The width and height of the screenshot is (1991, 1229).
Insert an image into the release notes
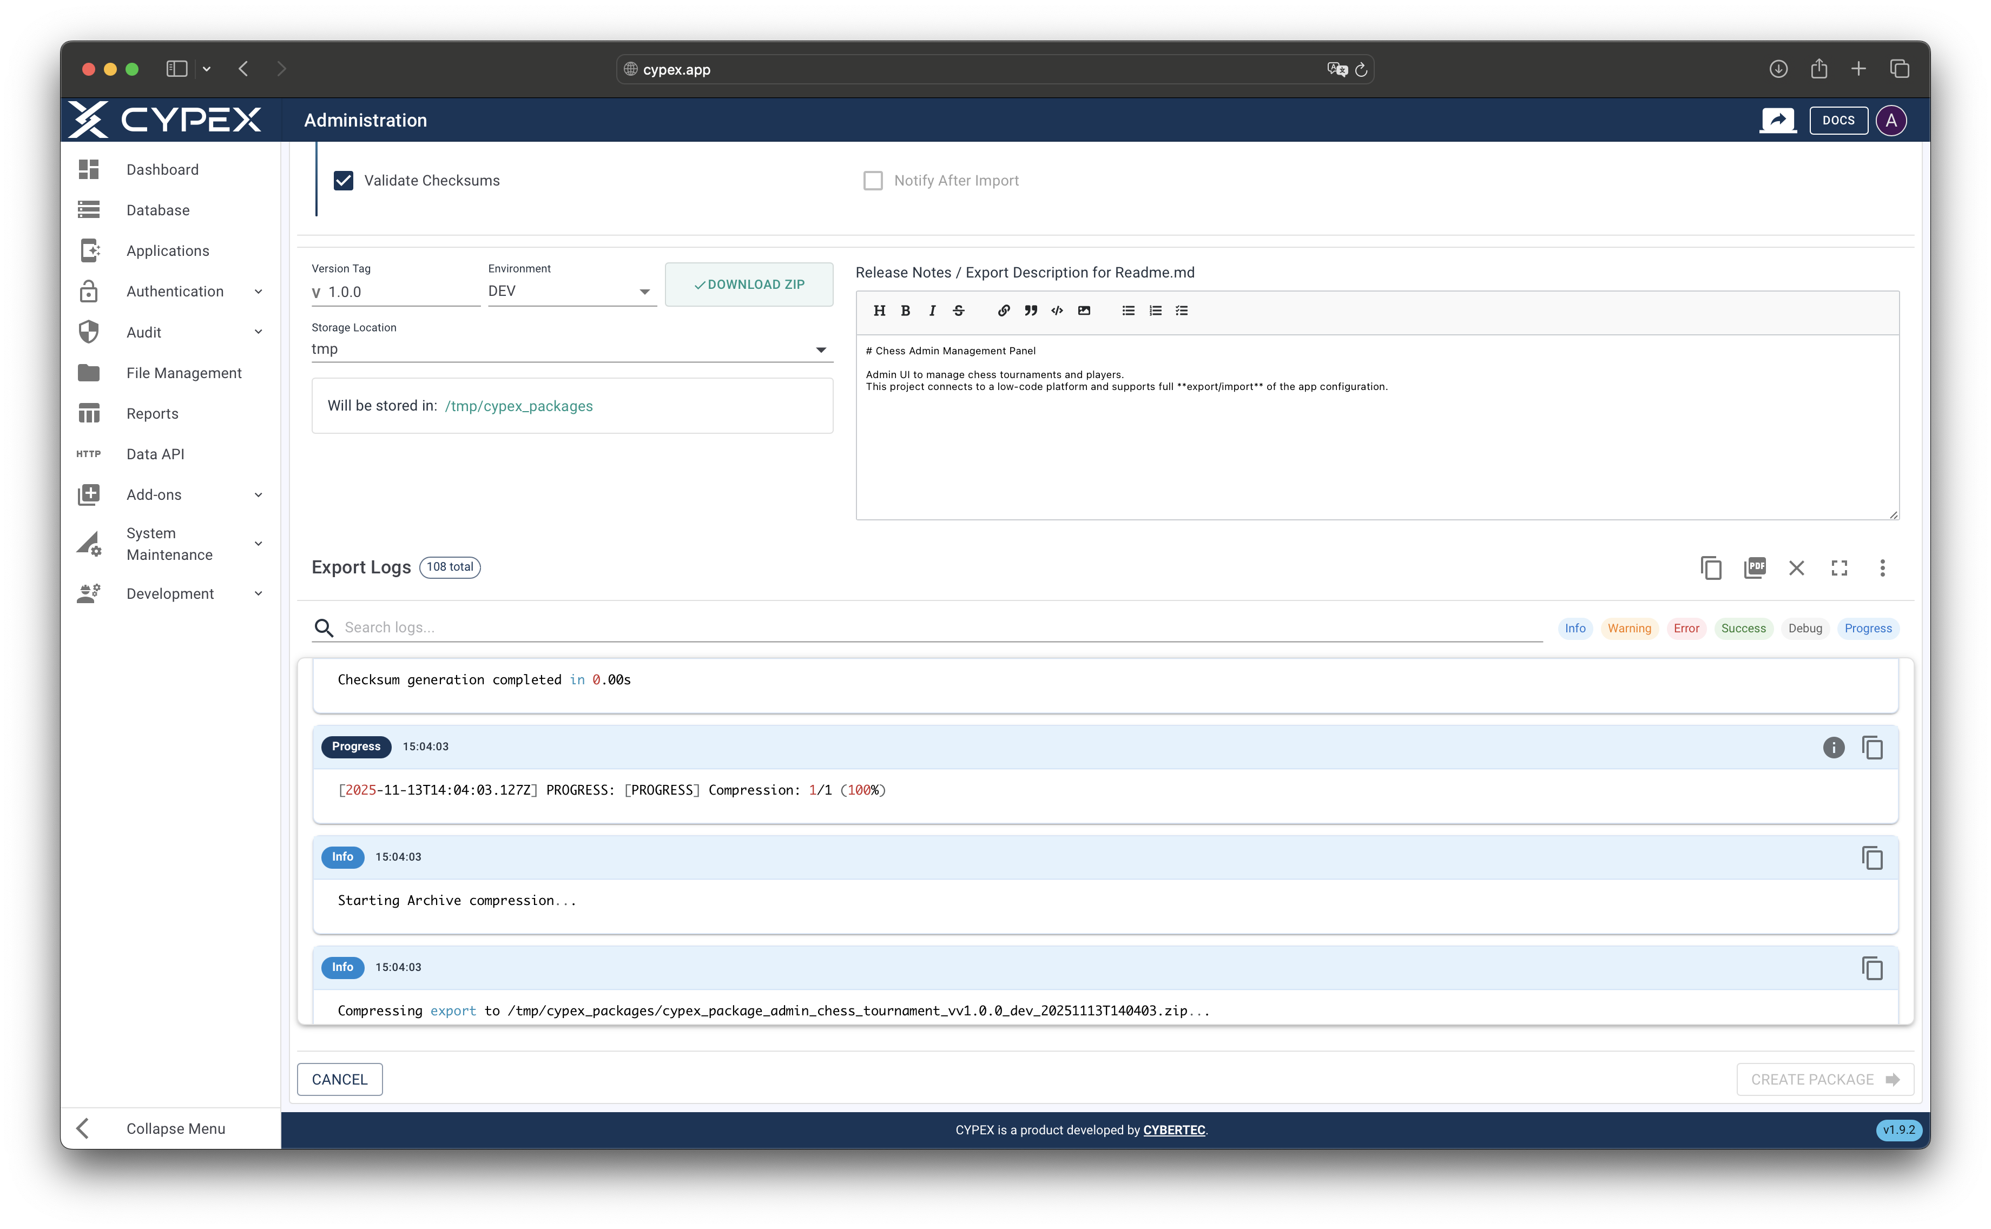coord(1084,310)
